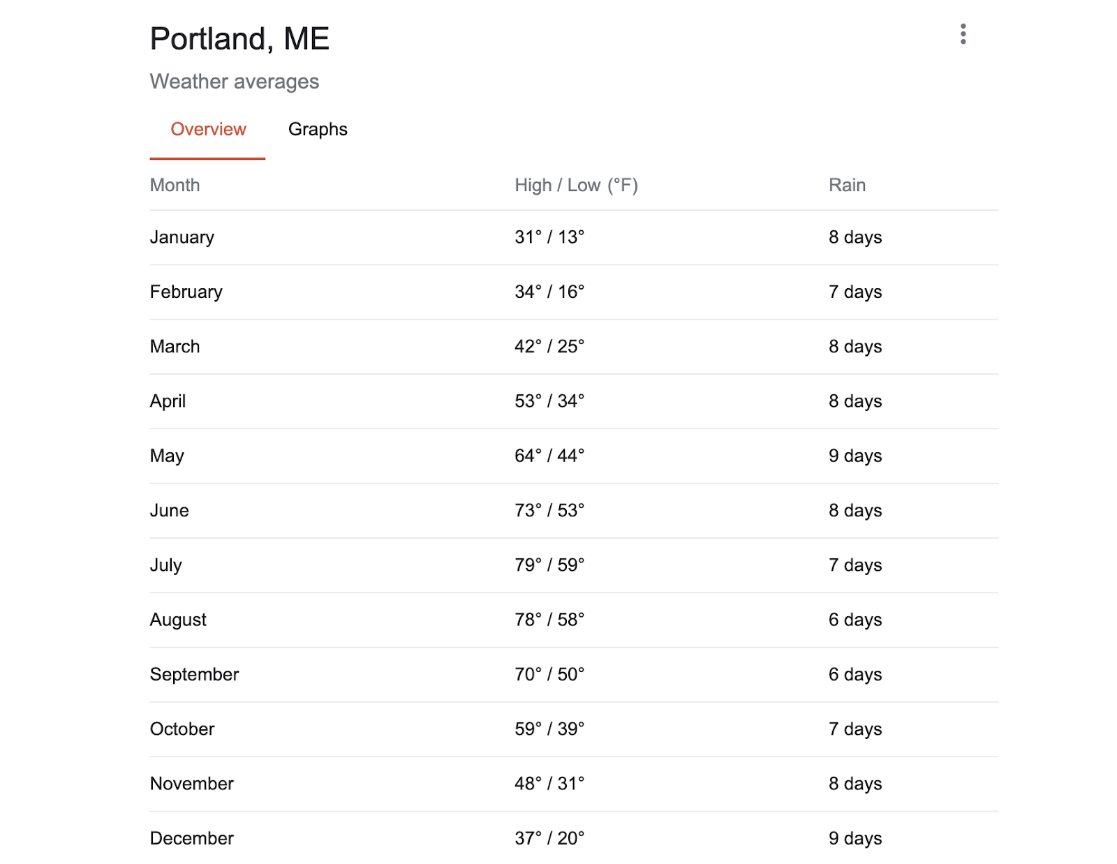Select the Overview tab

(208, 129)
